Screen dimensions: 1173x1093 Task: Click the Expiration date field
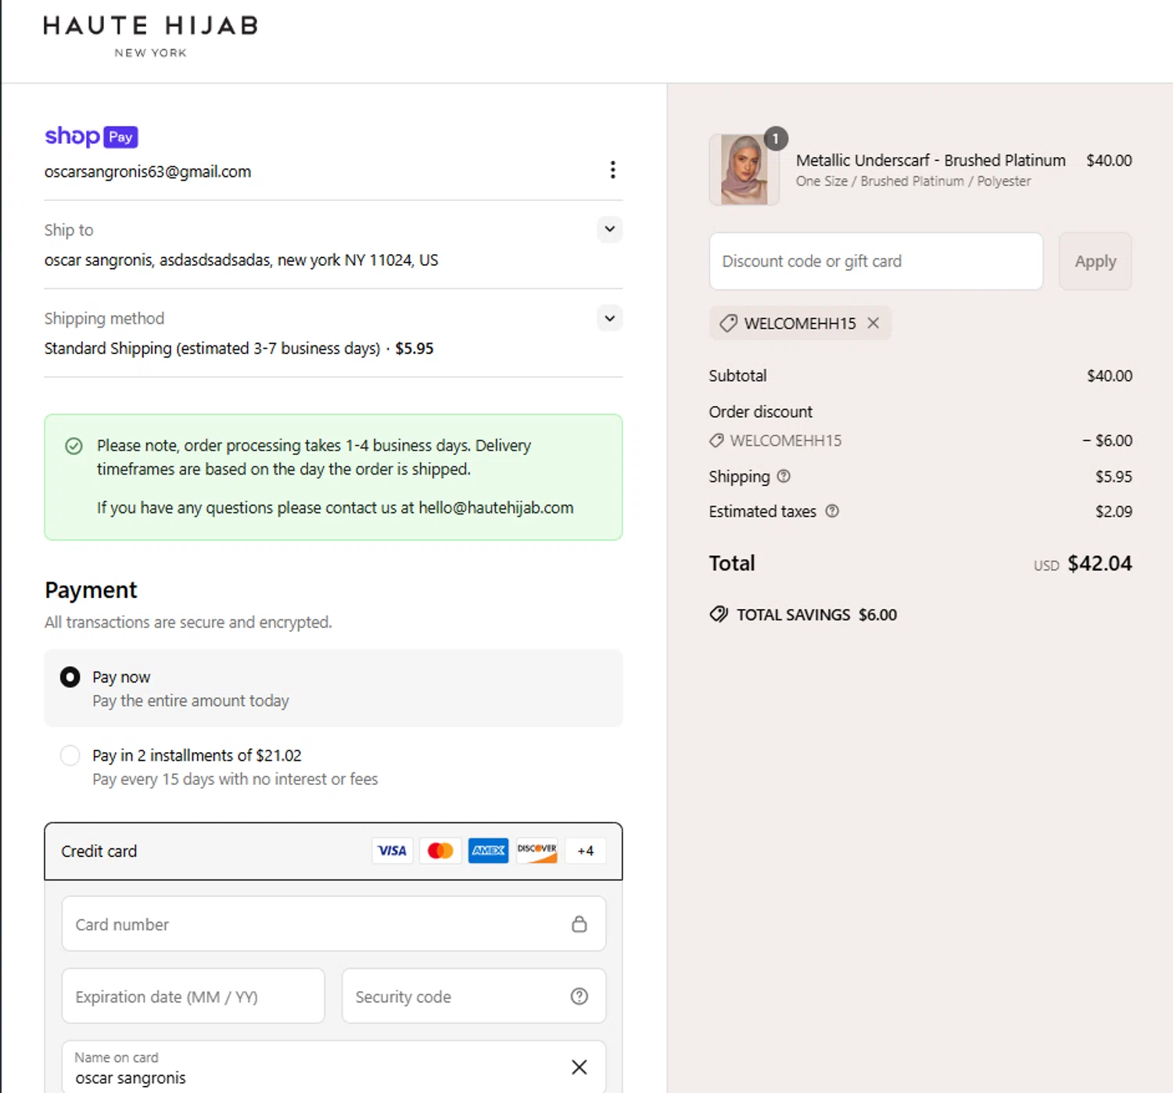click(193, 996)
